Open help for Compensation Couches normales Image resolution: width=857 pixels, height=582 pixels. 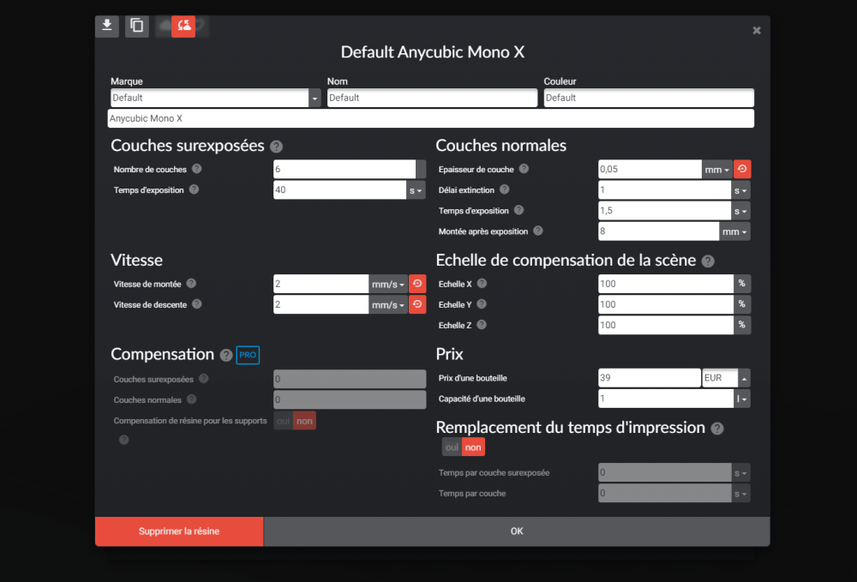coord(191,399)
